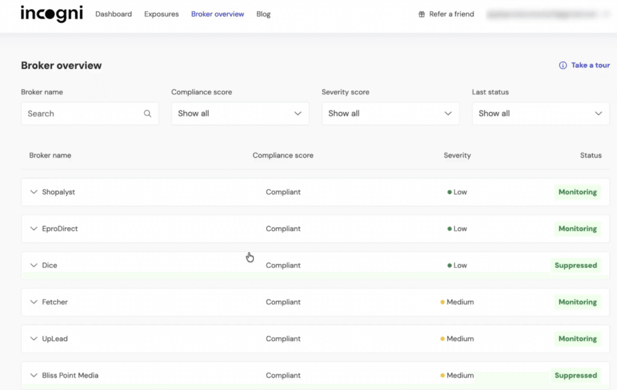Select the Broker overview nav item

coord(218,14)
